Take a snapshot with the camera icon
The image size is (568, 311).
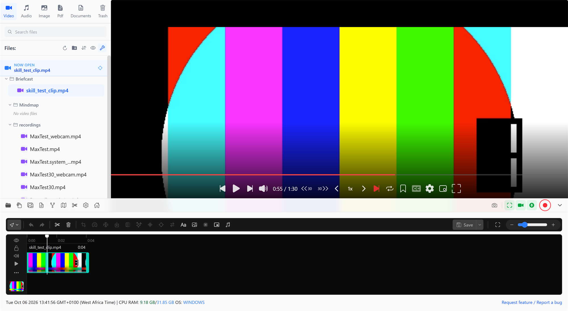pyautogui.click(x=494, y=205)
